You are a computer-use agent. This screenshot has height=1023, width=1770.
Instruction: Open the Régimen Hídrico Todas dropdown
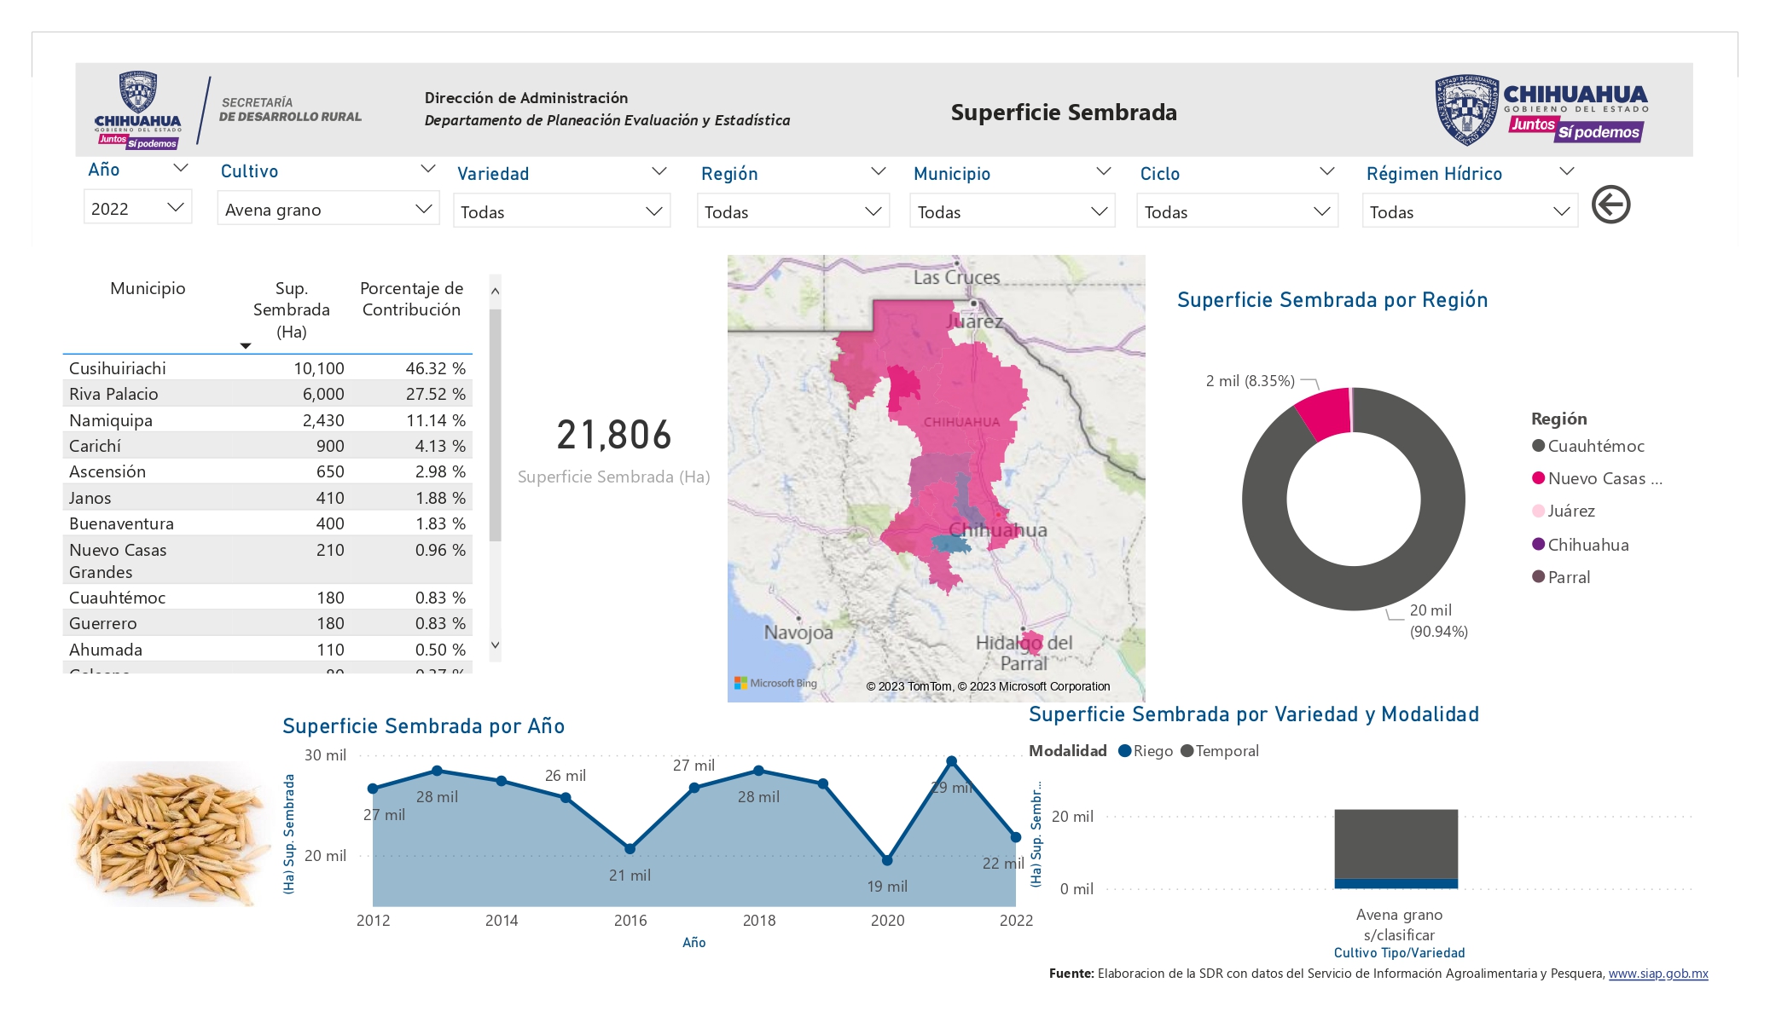coord(1470,211)
